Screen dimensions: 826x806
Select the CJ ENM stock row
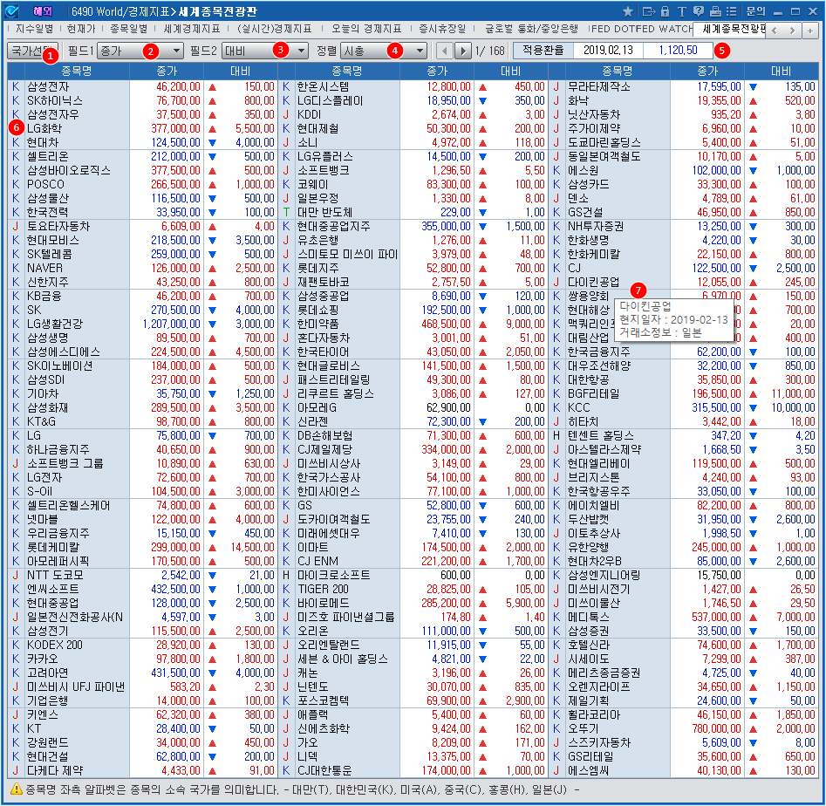pos(413,561)
